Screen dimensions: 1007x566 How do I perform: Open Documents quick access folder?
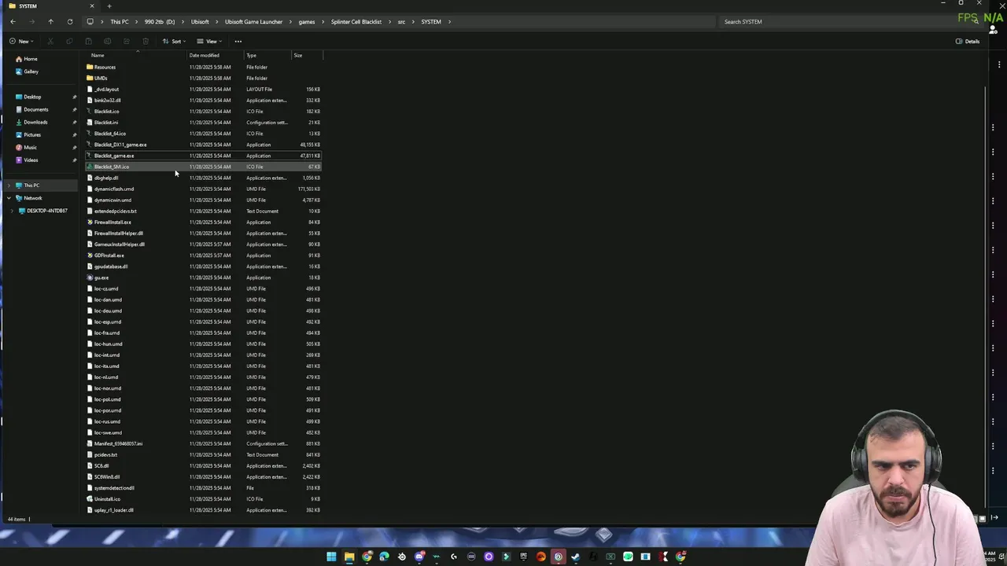pyautogui.click(x=36, y=109)
